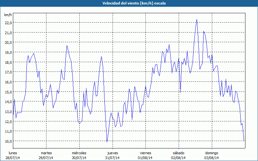Select the 12,0 y-axis label

pos(8,121)
